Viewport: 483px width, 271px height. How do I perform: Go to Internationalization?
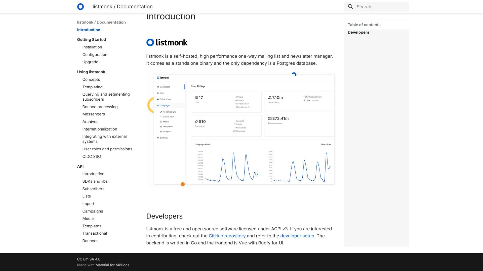[x=100, y=129]
